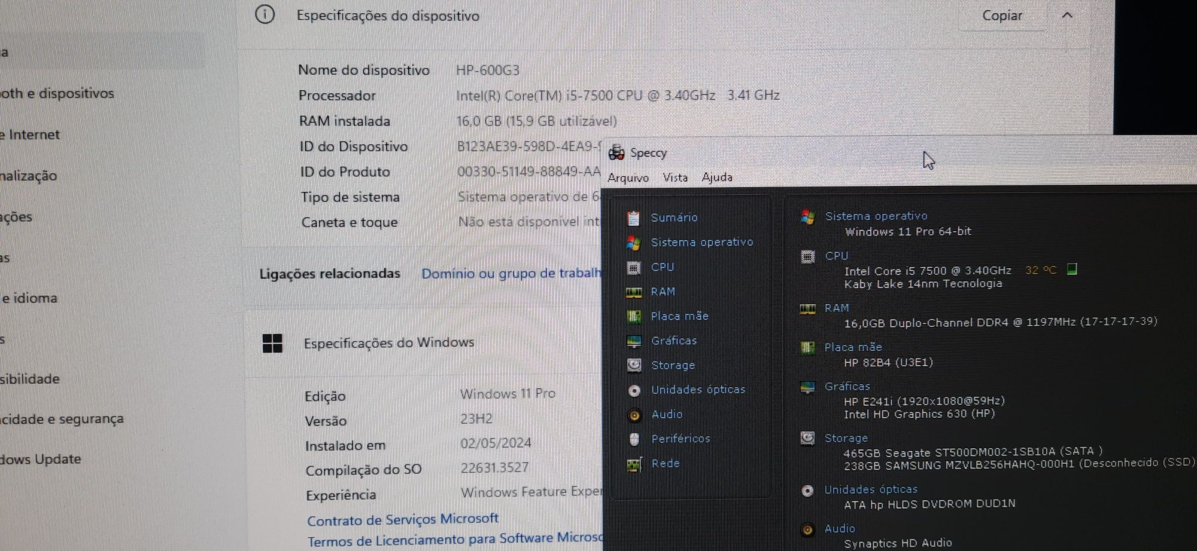The image size is (1197, 551).
Task: Select CPU section in Speccy sidebar
Action: [663, 267]
